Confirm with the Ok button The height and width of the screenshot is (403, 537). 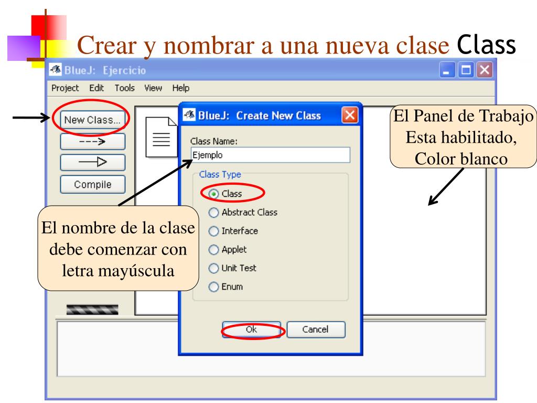[x=251, y=330]
